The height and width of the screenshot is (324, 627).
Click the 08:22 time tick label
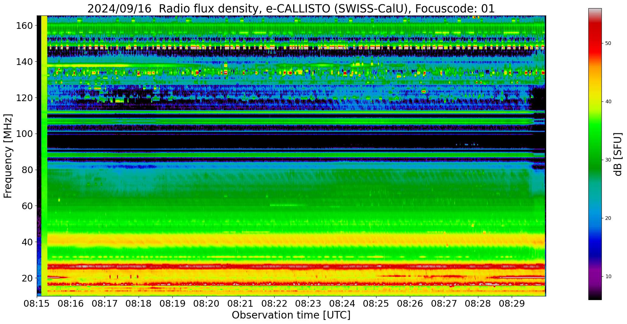click(274, 303)
